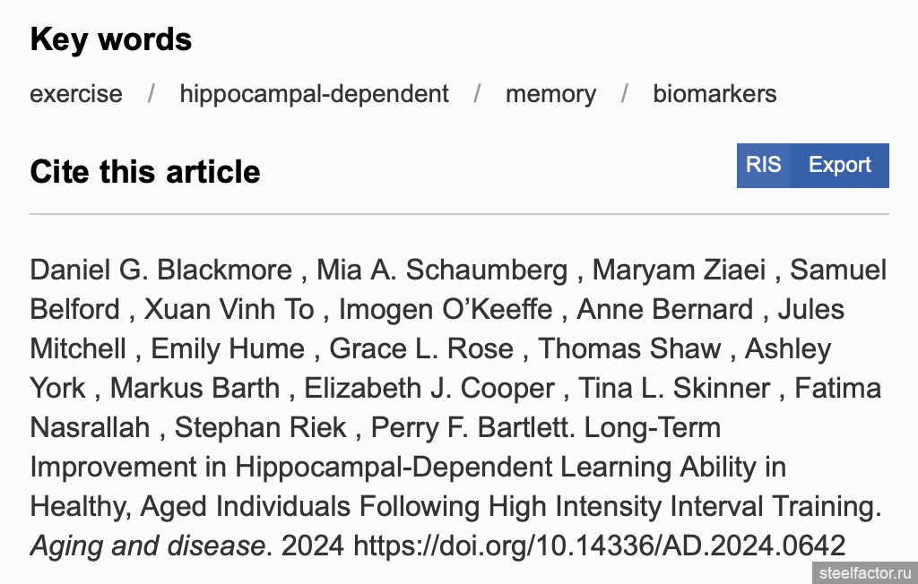Viewport: 918px width, 584px height.
Task: Click author name Daniel G. Blackmore
Action: tap(161, 270)
